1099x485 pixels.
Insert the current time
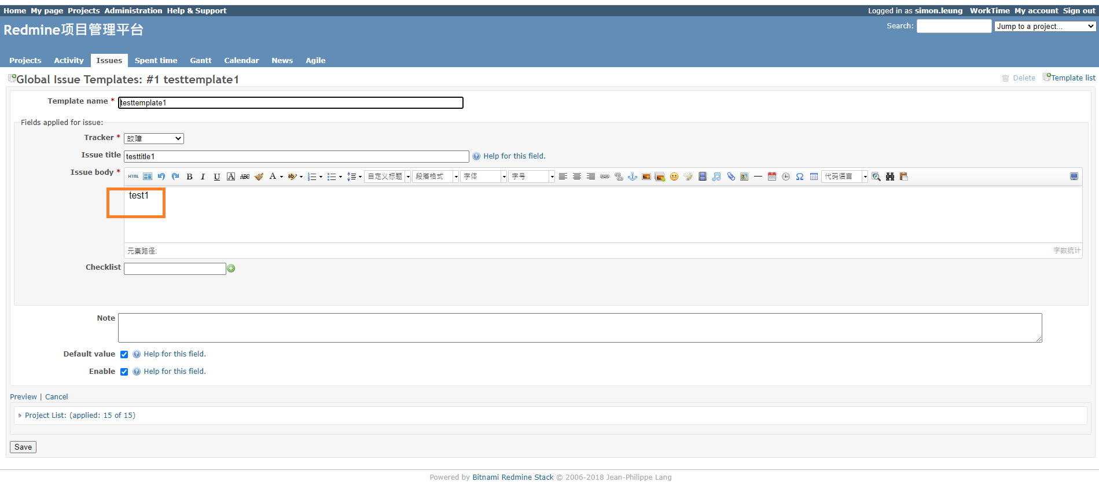coord(786,177)
